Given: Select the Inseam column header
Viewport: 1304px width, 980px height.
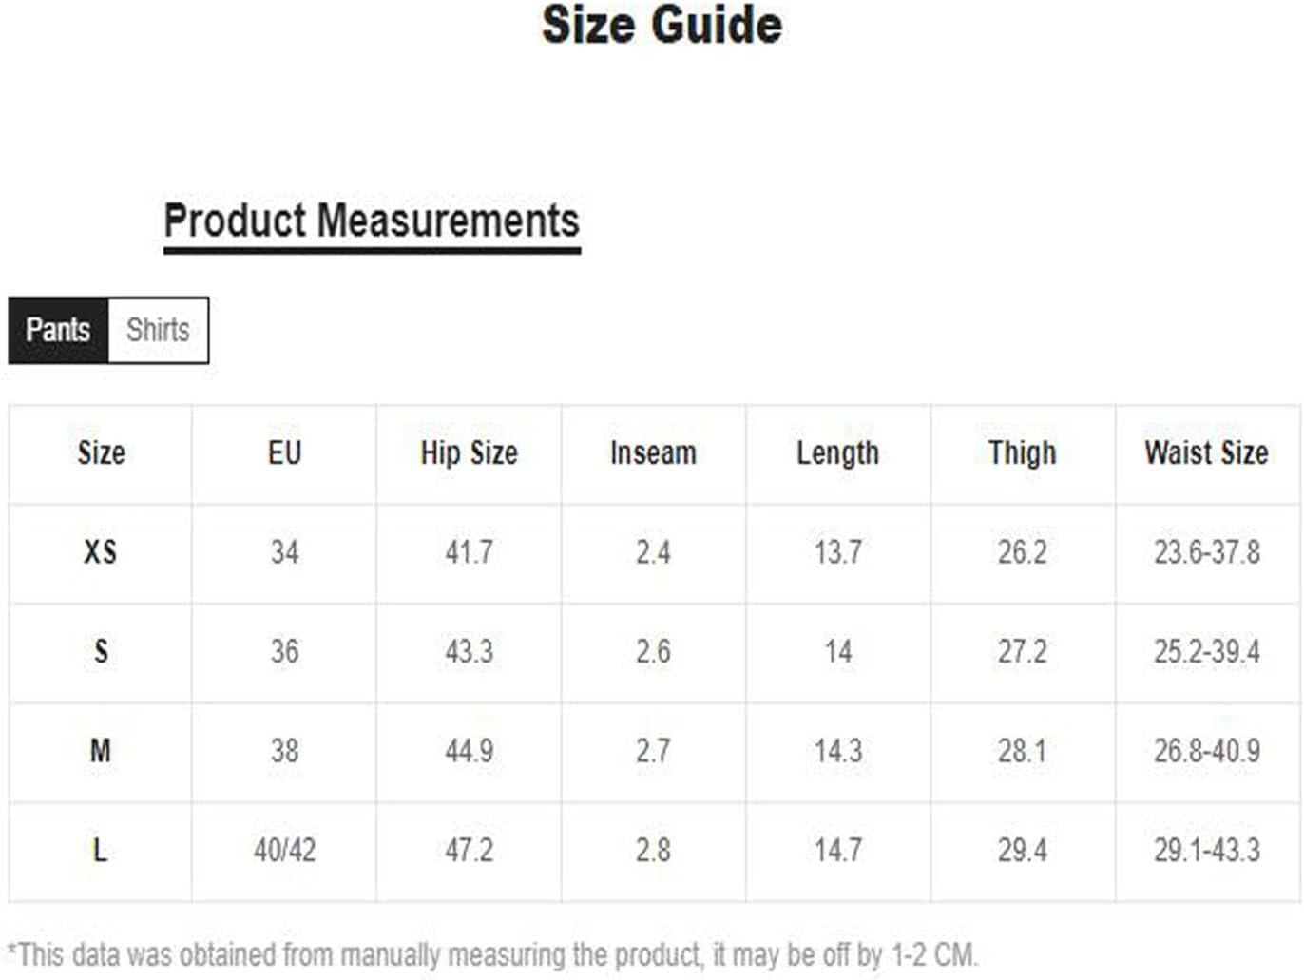Looking at the screenshot, I should click(653, 453).
